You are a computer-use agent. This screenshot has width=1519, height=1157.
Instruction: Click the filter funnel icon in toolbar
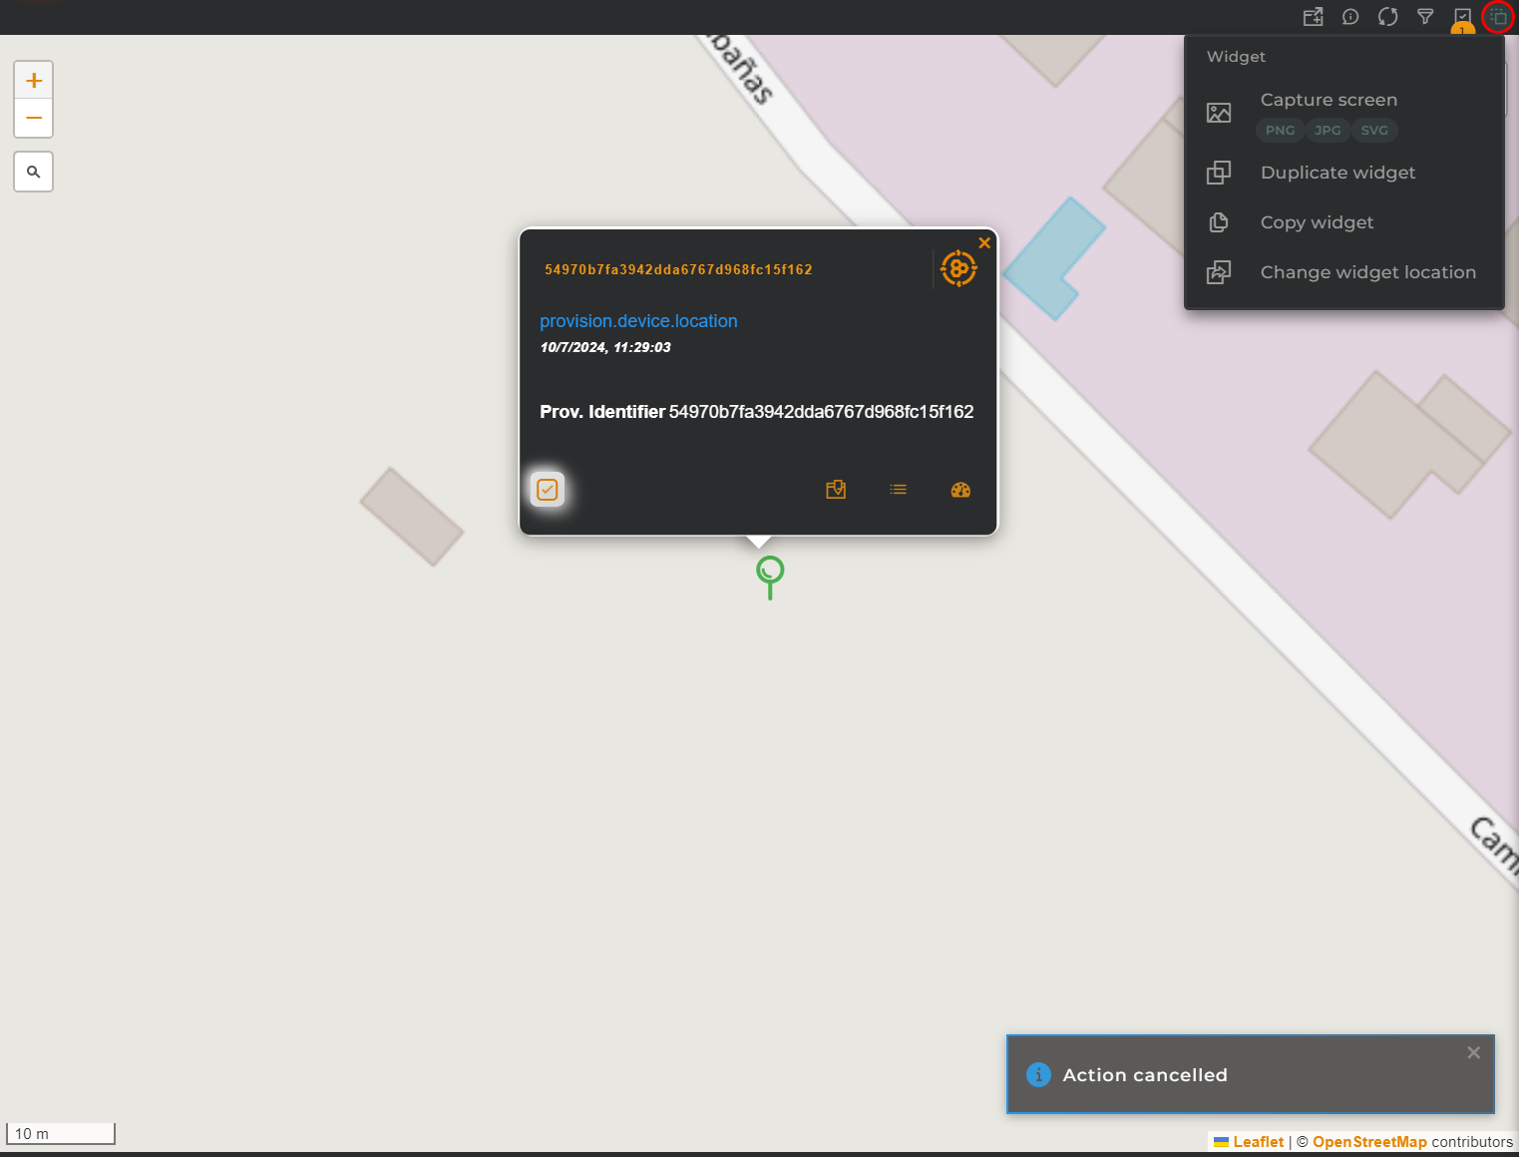click(1425, 17)
